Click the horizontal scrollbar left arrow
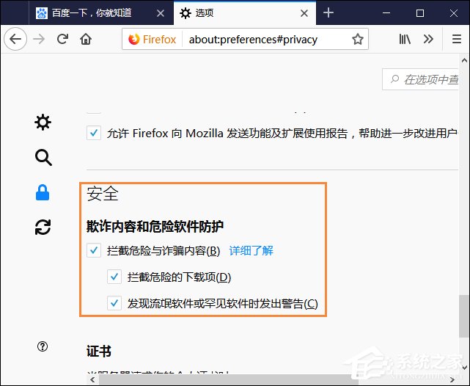The image size is (470, 386). click(x=92, y=379)
